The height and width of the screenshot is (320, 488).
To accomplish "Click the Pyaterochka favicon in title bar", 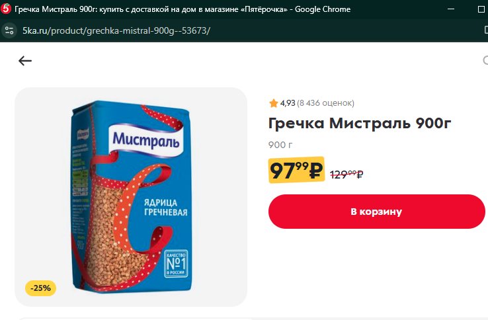I will (x=5, y=9).
